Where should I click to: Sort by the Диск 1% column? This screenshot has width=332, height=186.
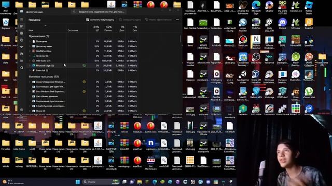point(122,28)
